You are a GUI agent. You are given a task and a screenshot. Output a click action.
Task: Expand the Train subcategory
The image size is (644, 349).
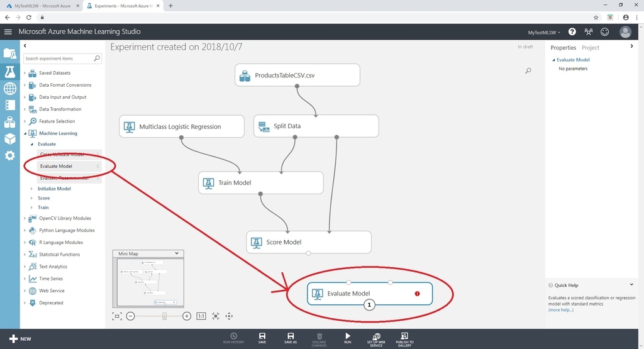[x=31, y=208]
